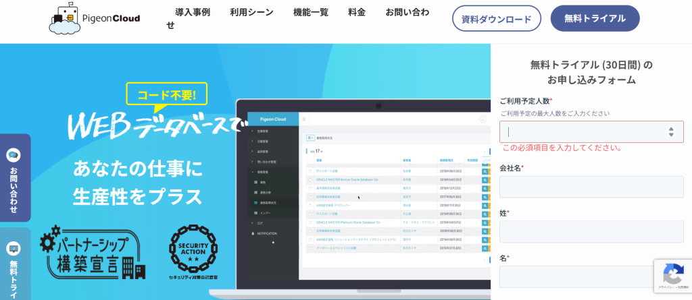Image resolution: width=692 pixels, height=300 pixels.
Task: Open the お問い合わせ side tab
Action: [x=14, y=177]
